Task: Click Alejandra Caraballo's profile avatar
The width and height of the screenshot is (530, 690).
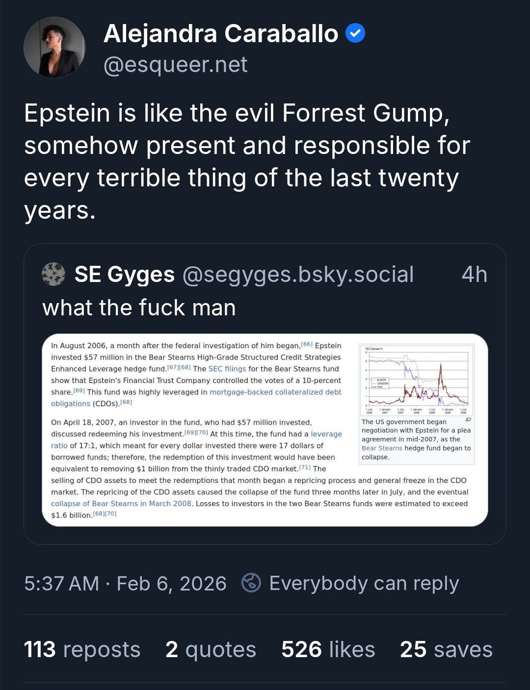Action: 54,48
